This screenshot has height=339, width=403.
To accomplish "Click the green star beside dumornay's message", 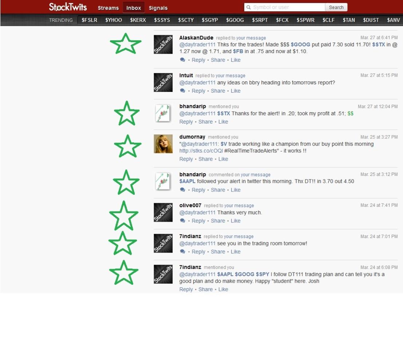I will click(127, 146).
